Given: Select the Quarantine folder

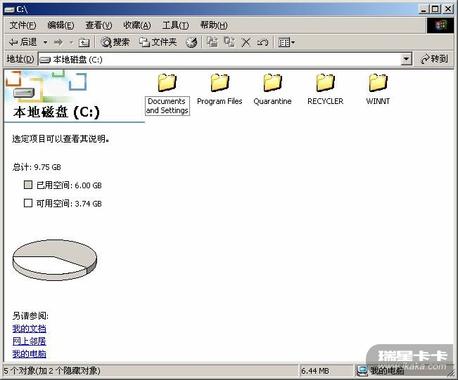Looking at the screenshot, I should (x=272, y=89).
